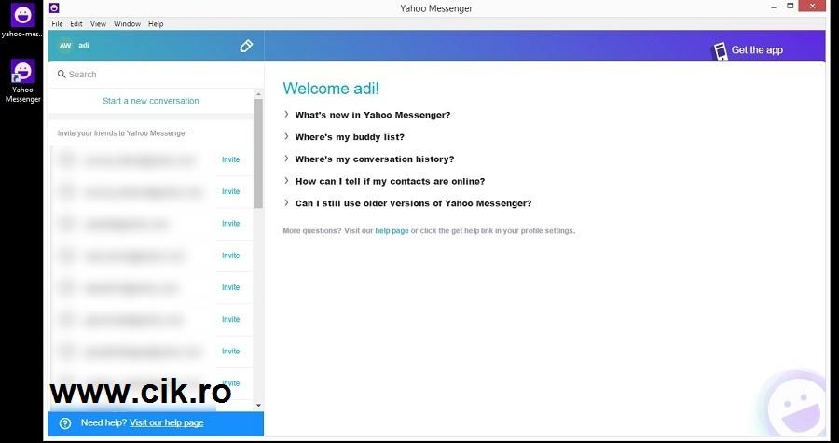
Task: Click the Yahoo Messenger title bar app icon
Action: 54,8
